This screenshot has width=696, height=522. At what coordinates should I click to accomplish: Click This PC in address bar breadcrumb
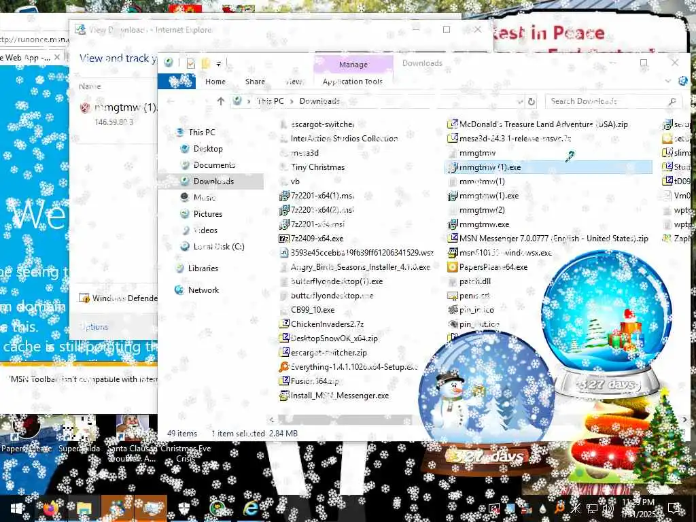pyautogui.click(x=271, y=101)
